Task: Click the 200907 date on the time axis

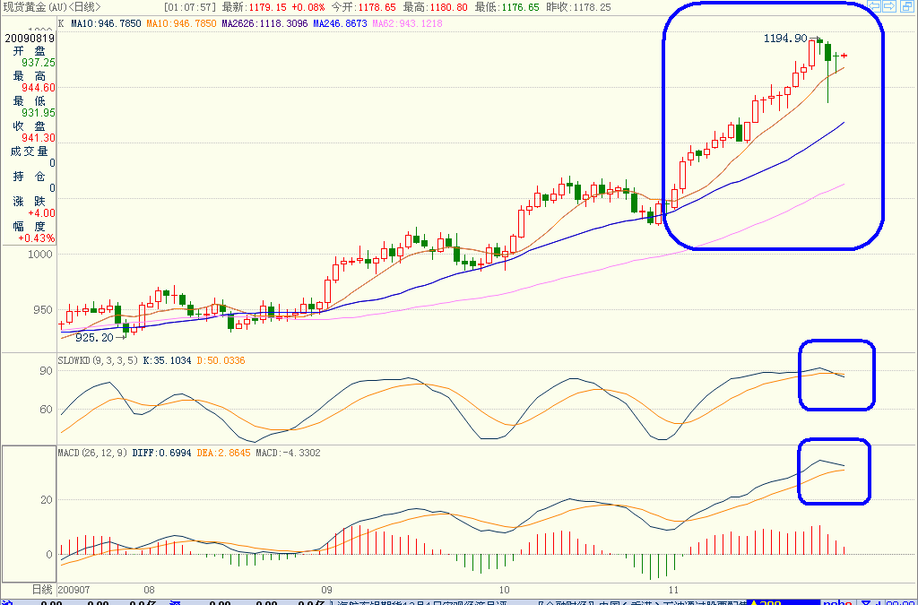Action: [x=74, y=591]
